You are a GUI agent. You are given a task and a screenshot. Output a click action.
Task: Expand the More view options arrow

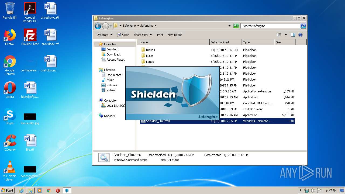pyautogui.click(x=286, y=35)
